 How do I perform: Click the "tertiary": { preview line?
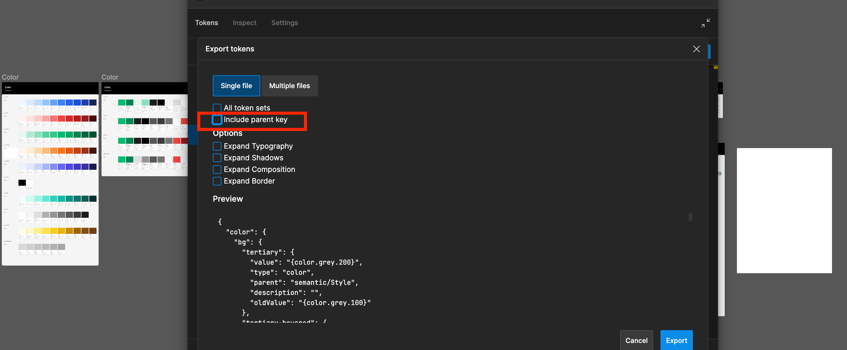point(268,252)
